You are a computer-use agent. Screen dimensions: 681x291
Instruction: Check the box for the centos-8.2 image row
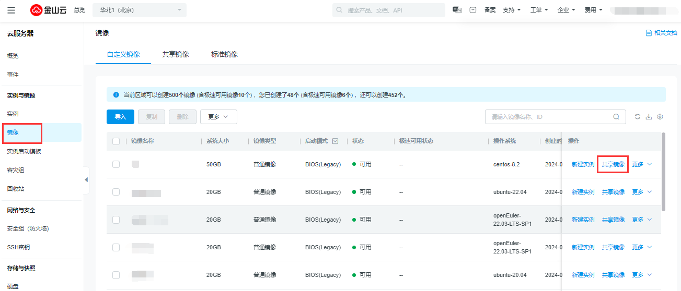[x=116, y=164]
